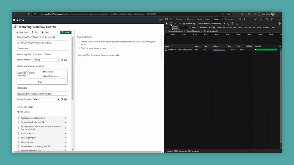
Task: Switch to Elements tab
Action: [191, 19]
